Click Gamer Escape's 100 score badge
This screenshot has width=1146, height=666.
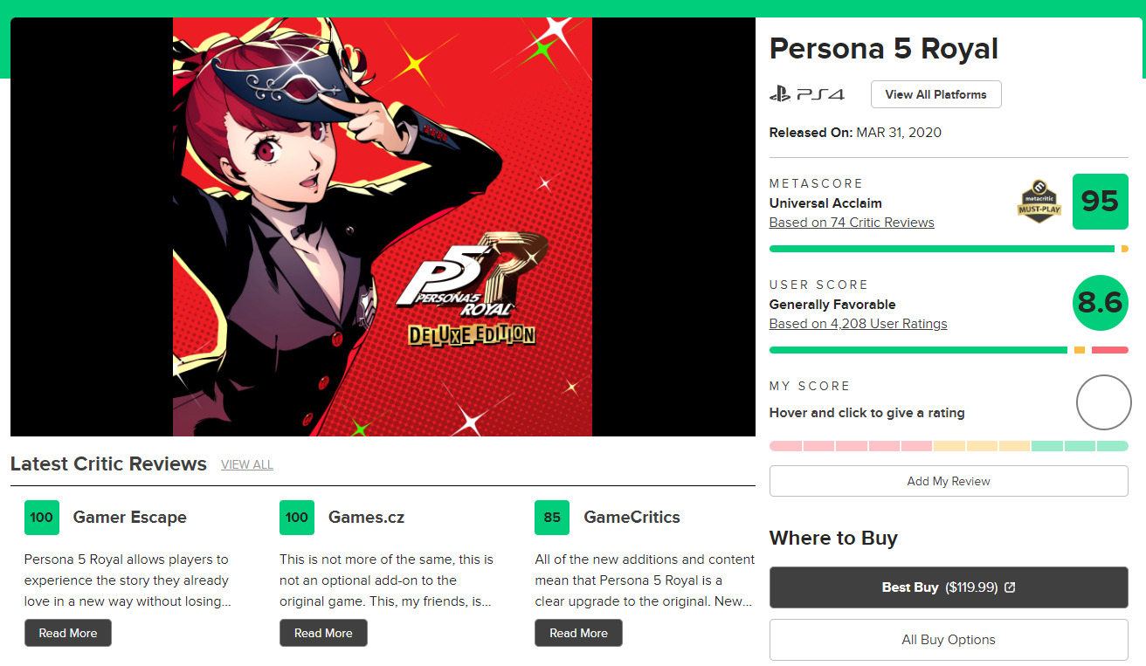click(x=41, y=518)
